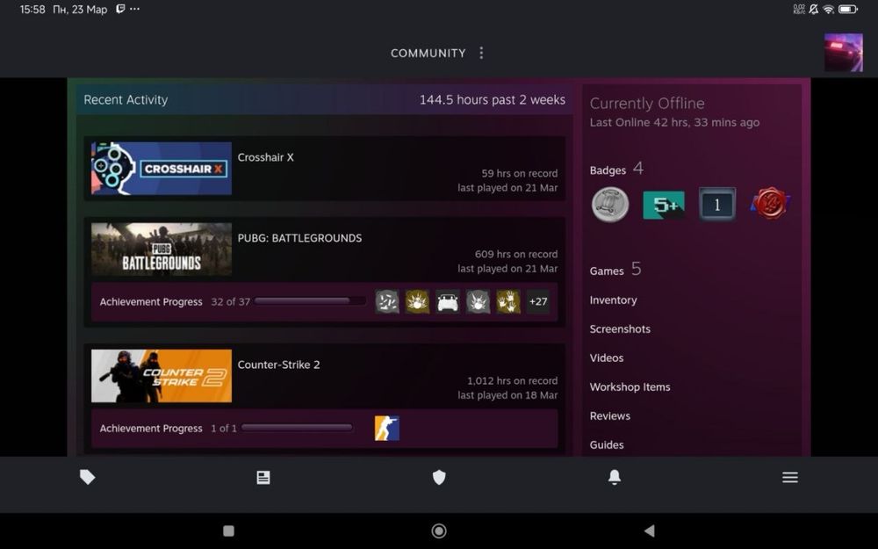
Task: Tap the Wi-Fi status icon
Action: point(829,9)
